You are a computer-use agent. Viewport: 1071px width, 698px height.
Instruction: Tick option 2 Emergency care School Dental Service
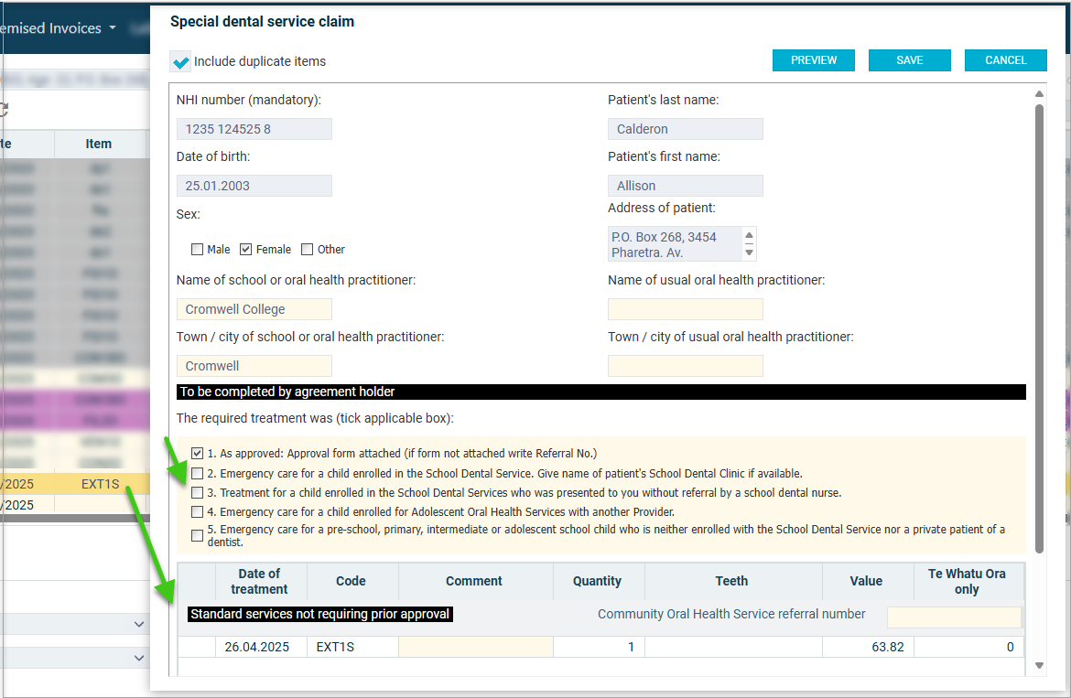tap(198, 474)
